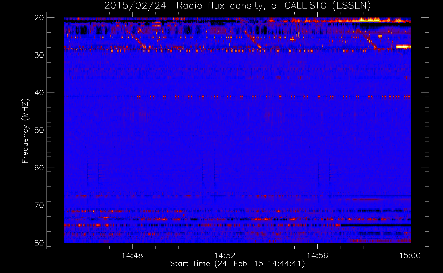Click the 15:00 time tick label
Viewport: 443px width, 273px height.
point(410,256)
